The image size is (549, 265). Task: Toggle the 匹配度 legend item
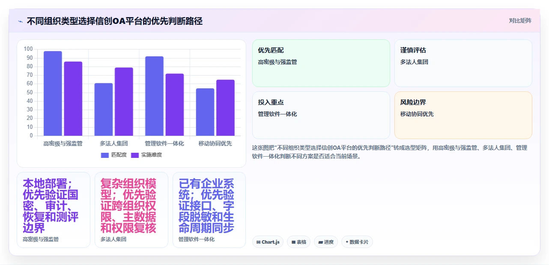[114, 155]
